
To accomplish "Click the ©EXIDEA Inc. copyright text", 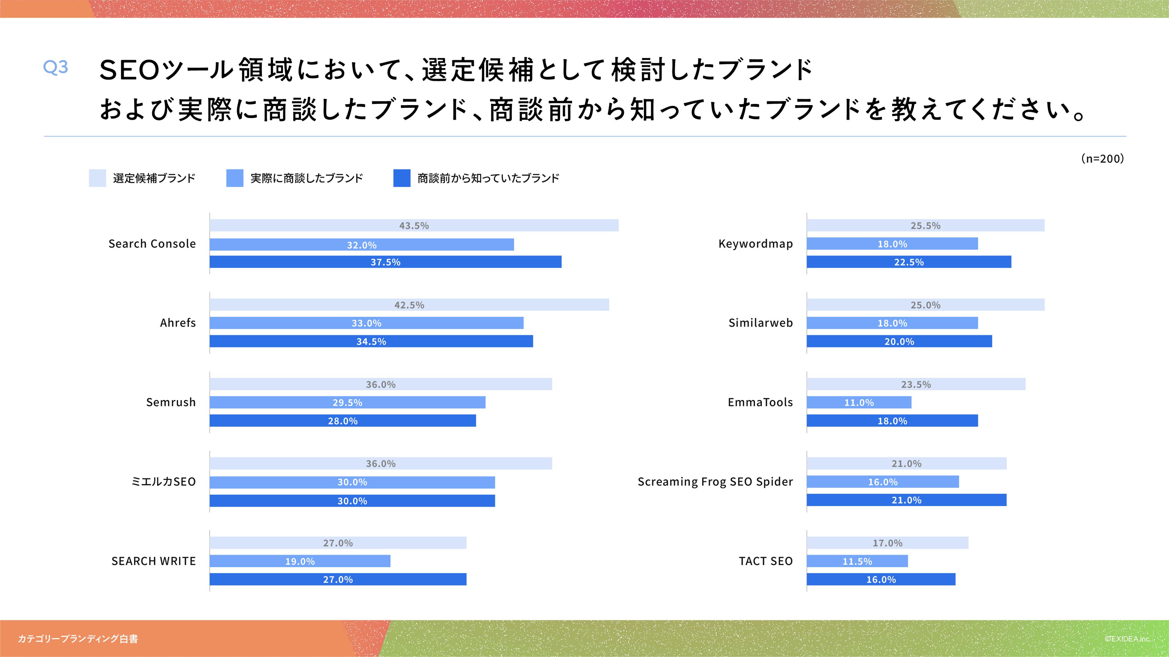I will tap(1127, 639).
